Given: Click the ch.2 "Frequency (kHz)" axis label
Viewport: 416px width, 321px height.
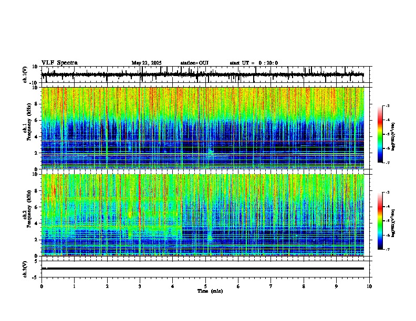Looking at the screenshot, I should pos(29,209).
